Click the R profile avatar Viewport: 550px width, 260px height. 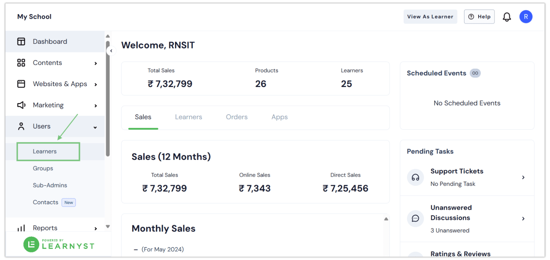click(526, 17)
